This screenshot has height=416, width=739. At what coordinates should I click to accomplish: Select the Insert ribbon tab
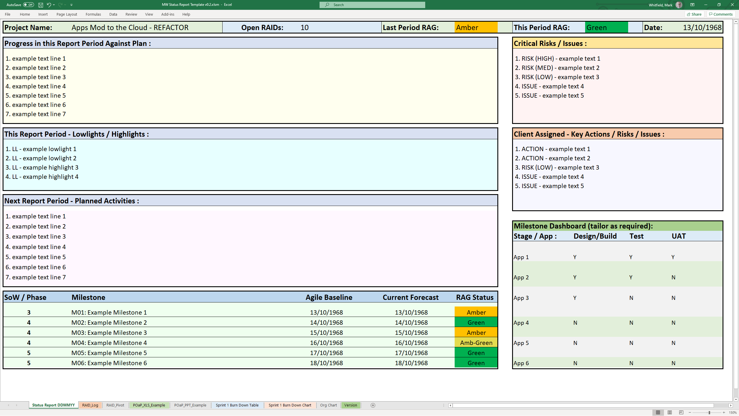(x=43, y=14)
